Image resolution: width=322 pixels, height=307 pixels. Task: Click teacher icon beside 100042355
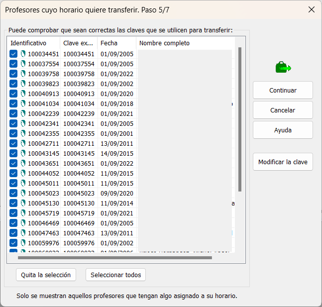coord(23,133)
